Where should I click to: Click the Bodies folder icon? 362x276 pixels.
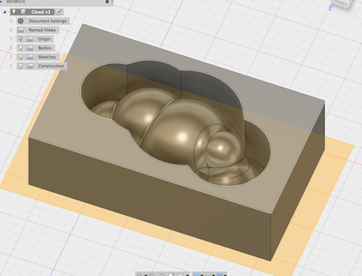(x=30, y=48)
